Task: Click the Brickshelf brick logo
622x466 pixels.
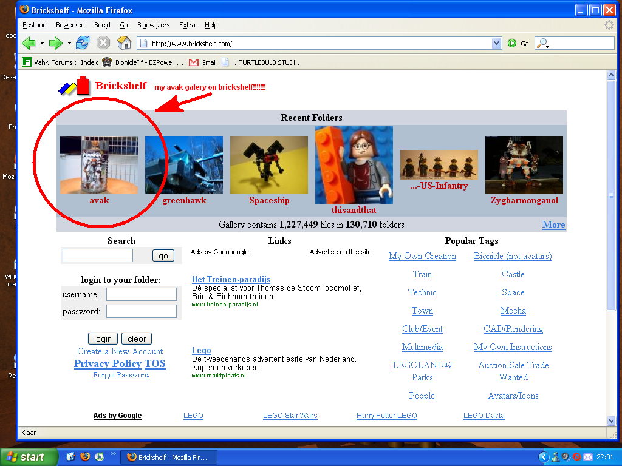Action: (74, 86)
